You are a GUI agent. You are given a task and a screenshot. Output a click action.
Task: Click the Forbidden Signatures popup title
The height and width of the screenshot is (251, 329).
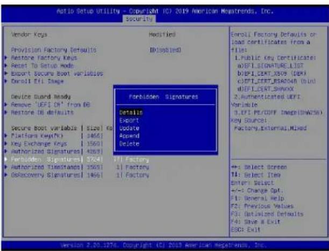click(163, 97)
